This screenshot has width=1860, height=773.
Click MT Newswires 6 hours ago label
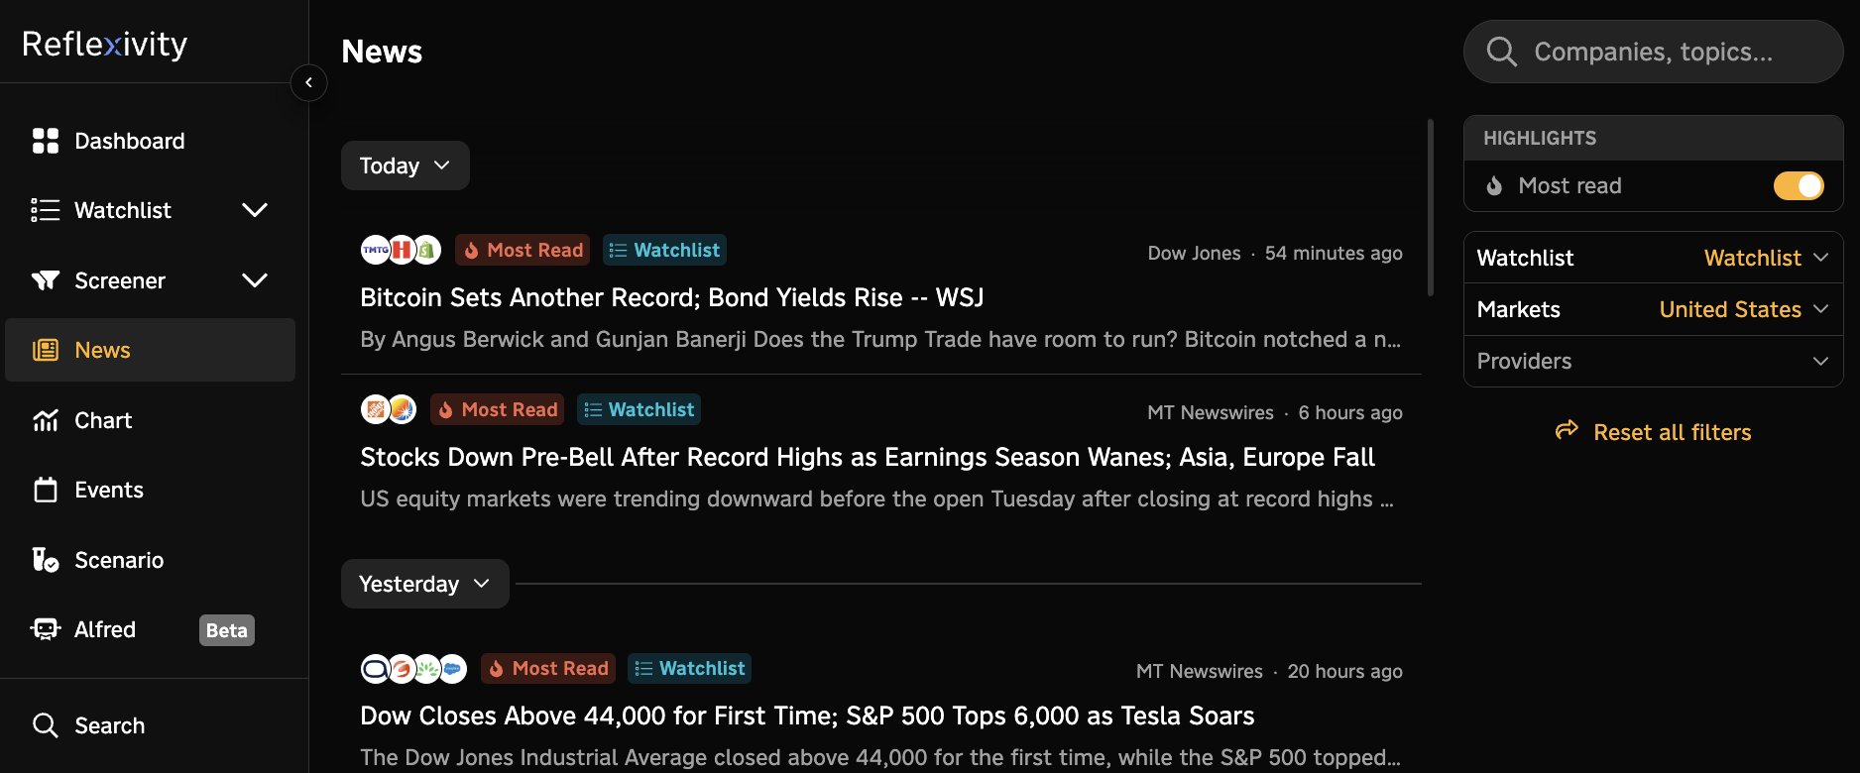tap(1275, 412)
